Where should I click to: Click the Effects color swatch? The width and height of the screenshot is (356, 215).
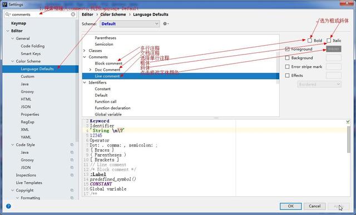[334, 75]
